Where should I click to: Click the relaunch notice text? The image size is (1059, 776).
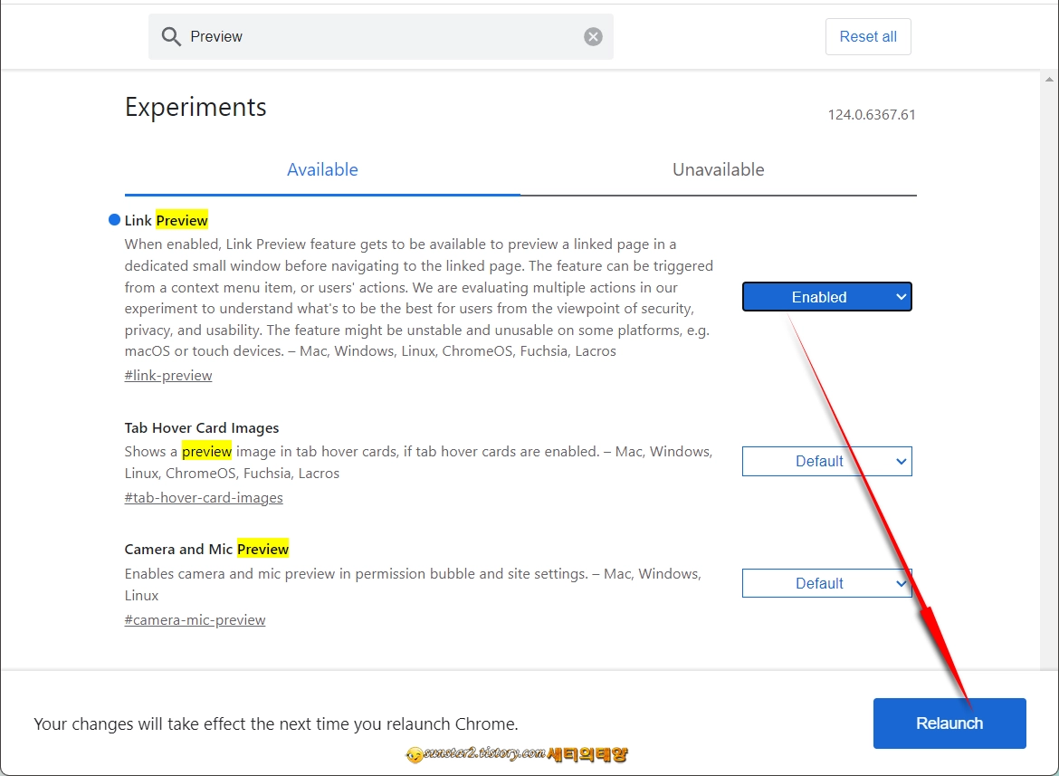[x=275, y=724]
